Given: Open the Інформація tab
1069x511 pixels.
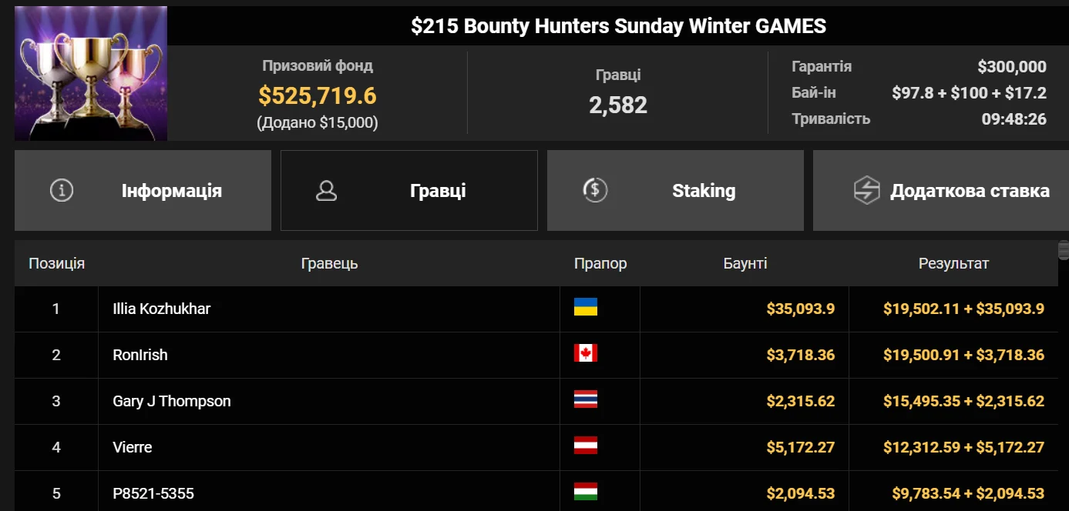Looking at the screenshot, I should (143, 191).
